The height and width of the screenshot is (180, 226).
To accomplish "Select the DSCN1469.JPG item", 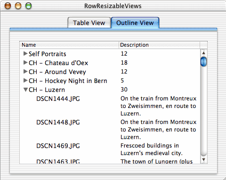I will click(58, 146).
